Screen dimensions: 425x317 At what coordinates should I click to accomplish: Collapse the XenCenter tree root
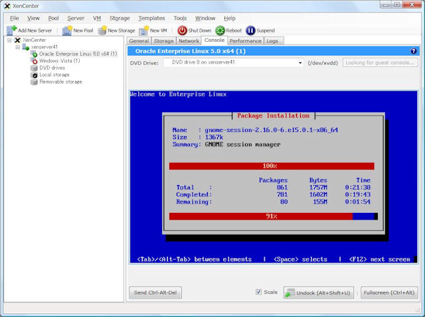[x=9, y=40]
